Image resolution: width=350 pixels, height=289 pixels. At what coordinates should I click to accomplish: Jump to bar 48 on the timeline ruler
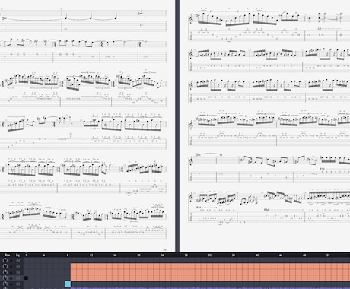coord(304,256)
